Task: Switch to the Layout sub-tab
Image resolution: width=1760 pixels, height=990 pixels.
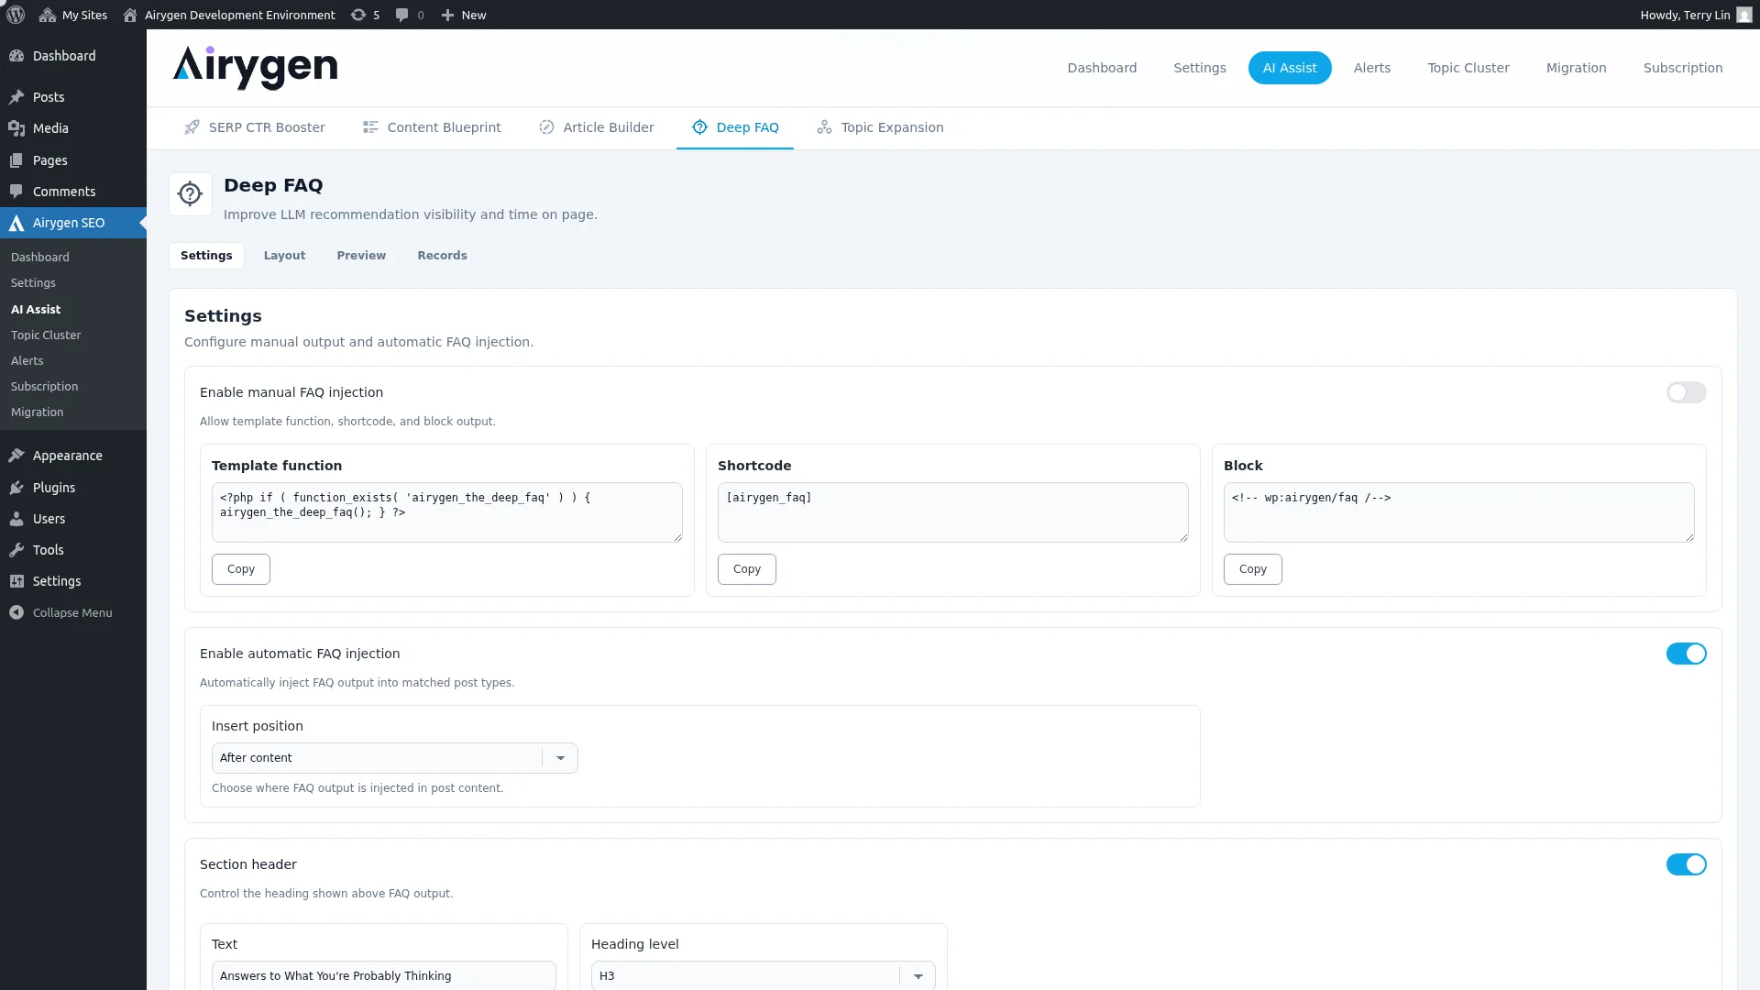Action: [284, 256]
